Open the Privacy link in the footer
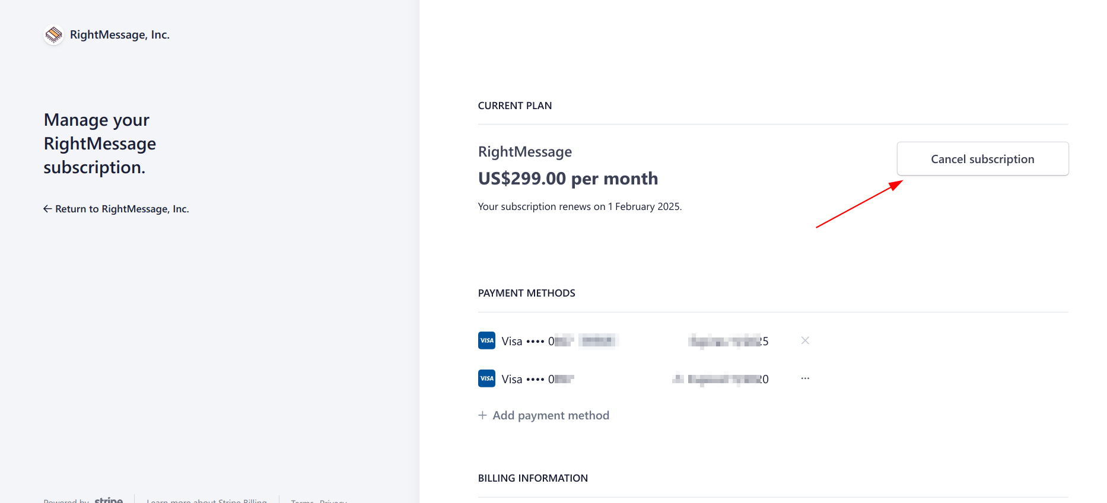This screenshot has width=1107, height=503. click(x=333, y=501)
